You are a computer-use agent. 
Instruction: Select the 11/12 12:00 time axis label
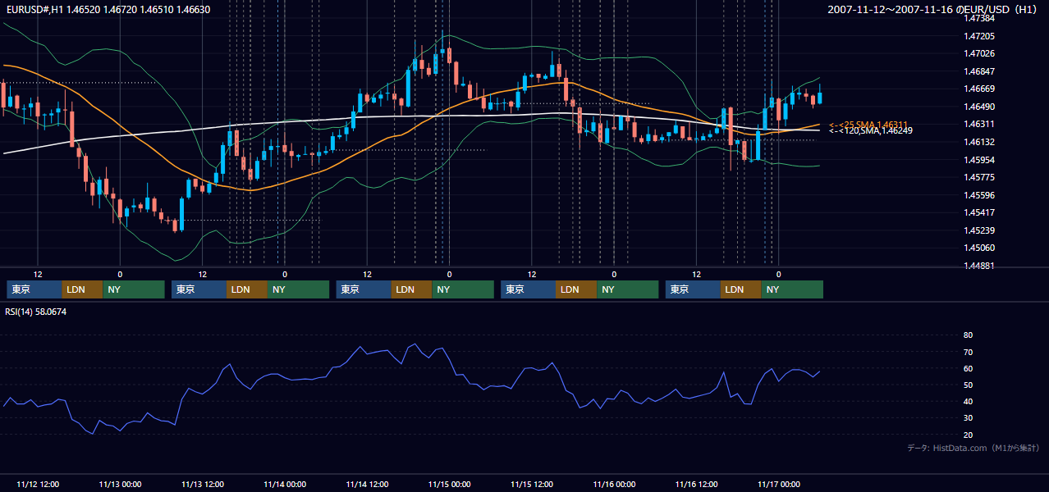click(x=38, y=485)
